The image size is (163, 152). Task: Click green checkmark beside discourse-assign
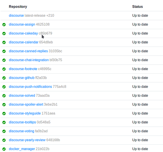4,25
